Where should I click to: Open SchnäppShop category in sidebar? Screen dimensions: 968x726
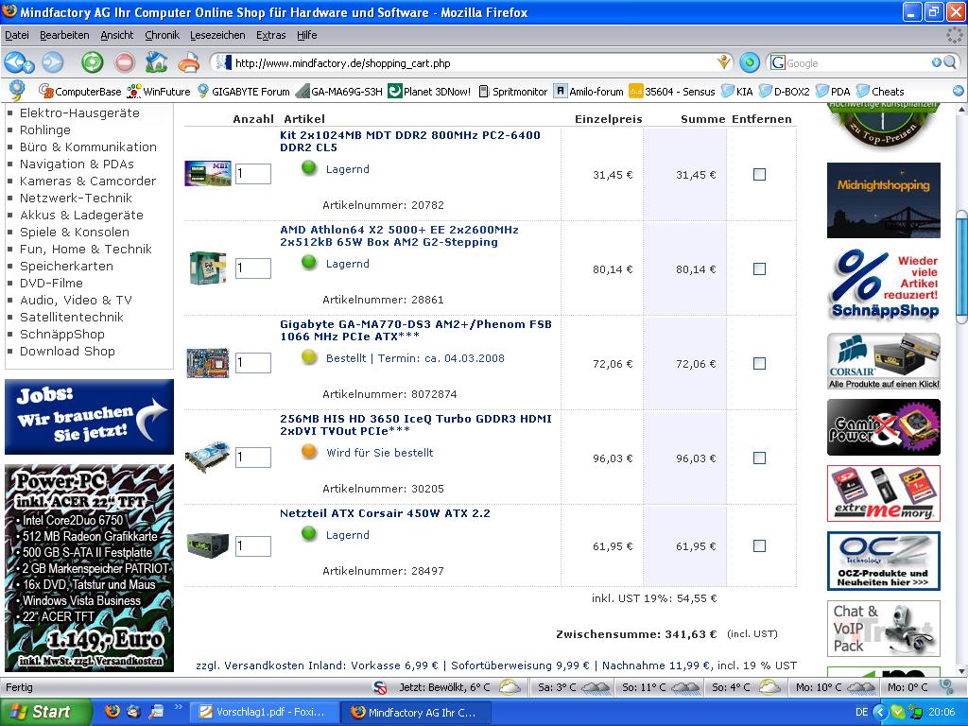61,334
